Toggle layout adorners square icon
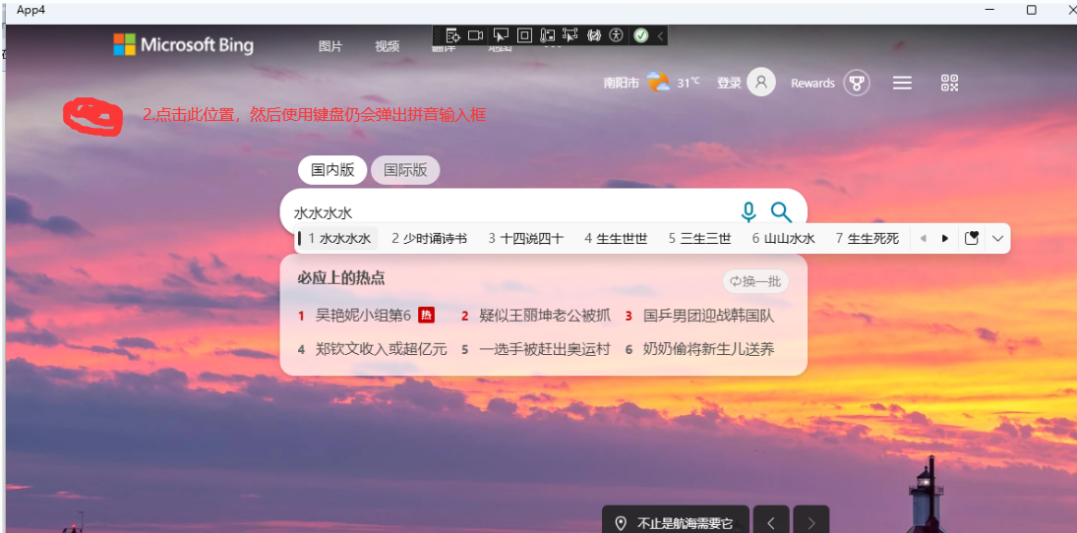 [524, 35]
